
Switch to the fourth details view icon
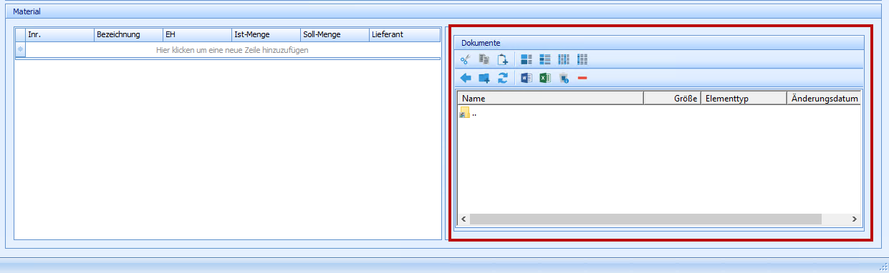pos(582,59)
